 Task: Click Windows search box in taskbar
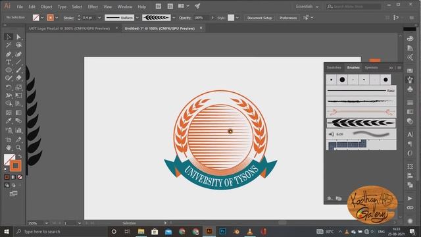61,231
